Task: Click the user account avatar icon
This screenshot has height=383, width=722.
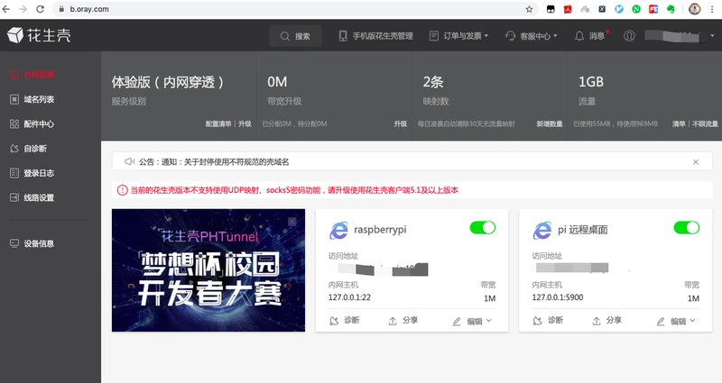Action: pos(629,36)
